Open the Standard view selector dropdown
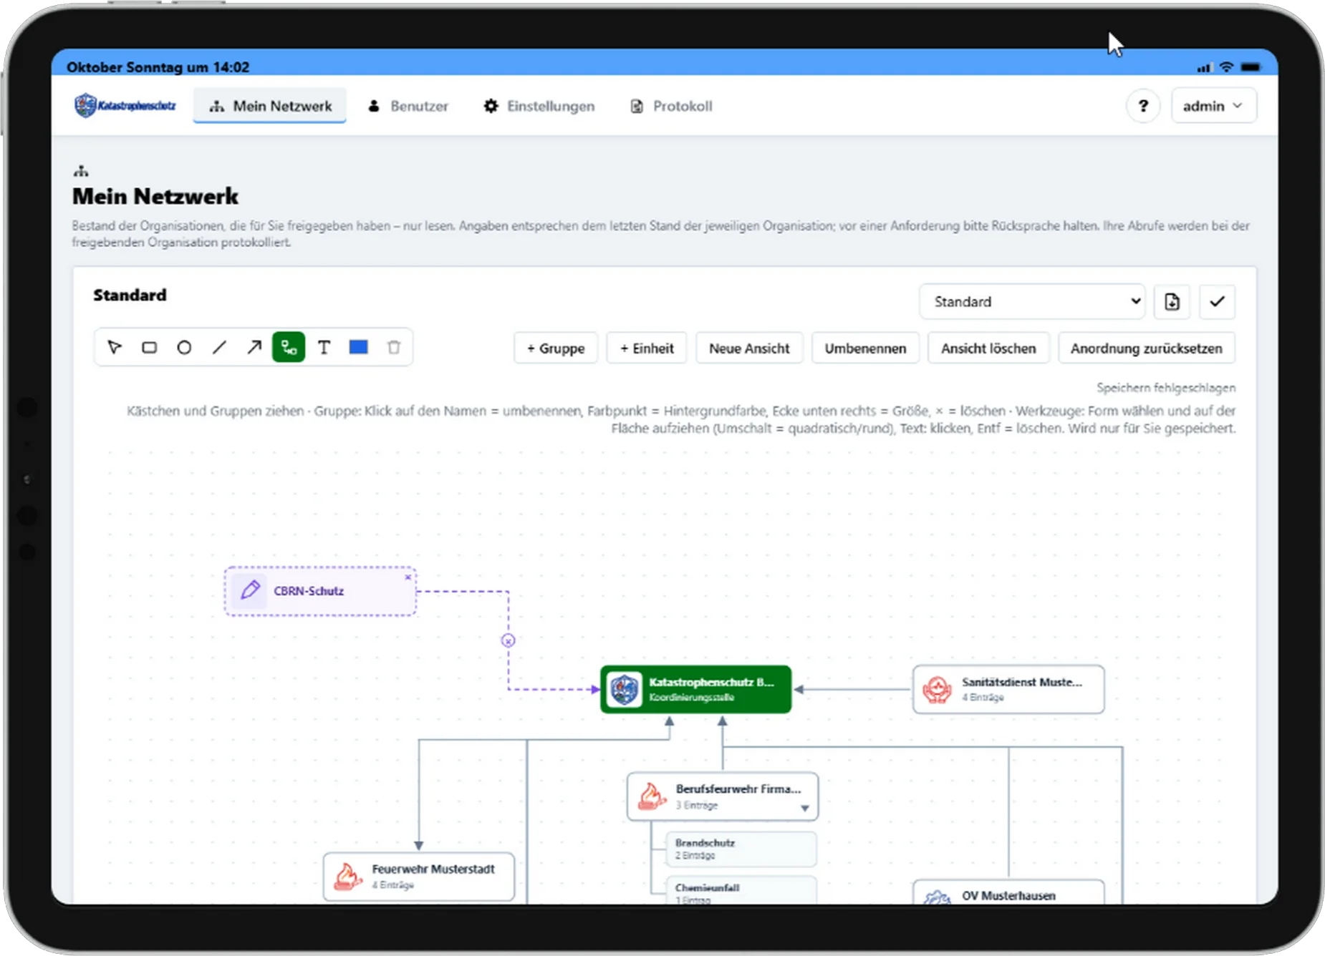Viewport: 1325px width, 956px height. coord(1032,302)
